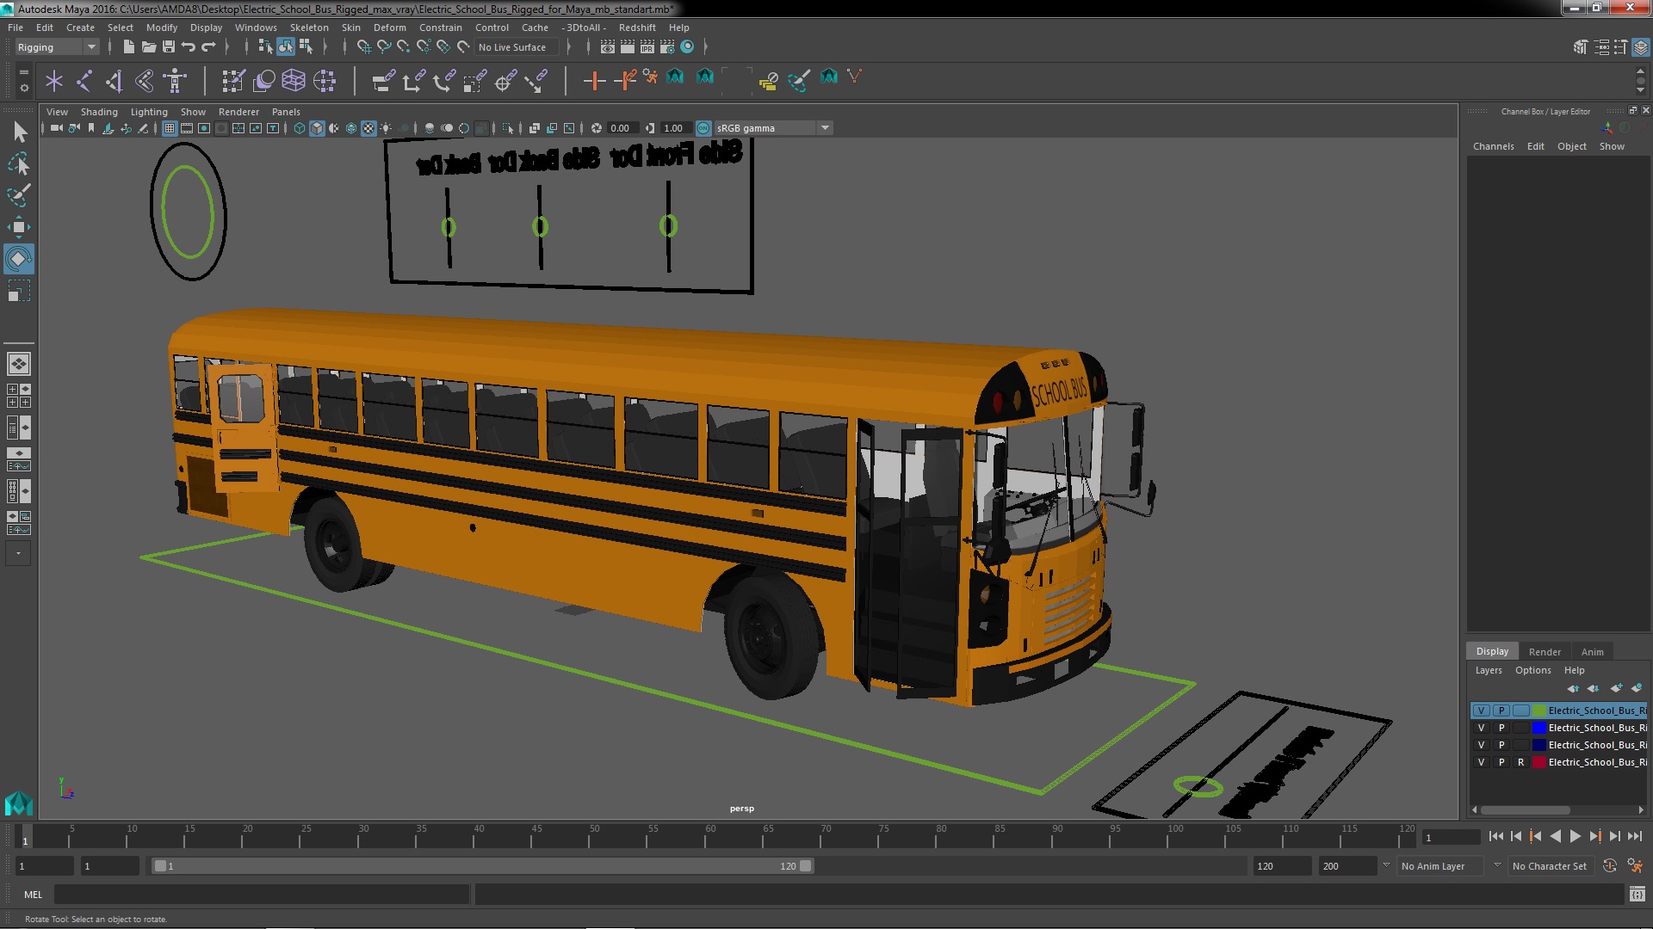Select the Create IK Handle tool
1653x929 pixels.
click(114, 81)
